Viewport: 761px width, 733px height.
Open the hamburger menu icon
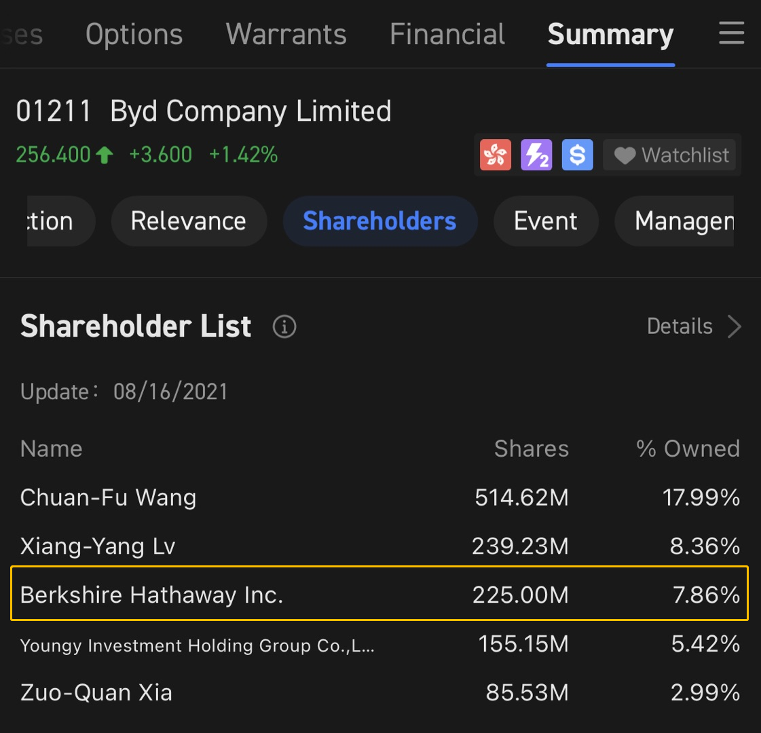731,33
